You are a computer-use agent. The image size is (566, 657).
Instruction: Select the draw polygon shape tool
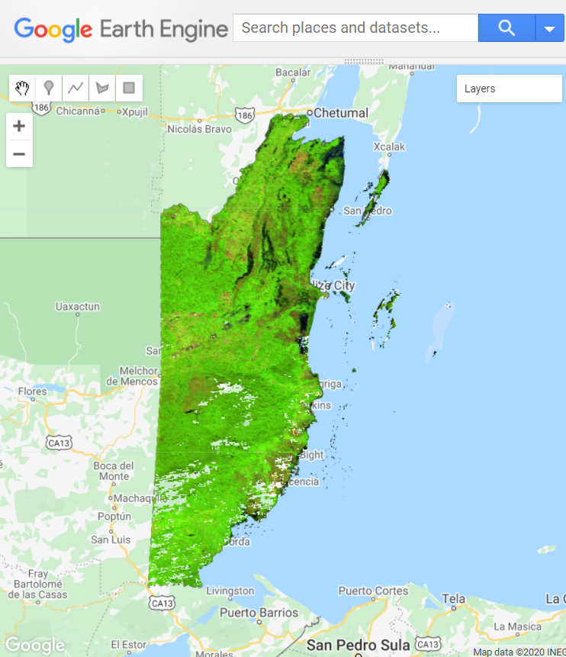(x=102, y=89)
